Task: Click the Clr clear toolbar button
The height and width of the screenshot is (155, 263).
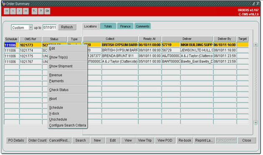Action: tap(47, 11)
